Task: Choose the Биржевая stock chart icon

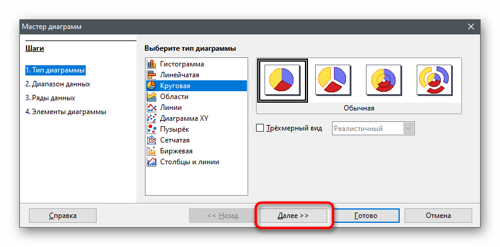Action: click(152, 151)
